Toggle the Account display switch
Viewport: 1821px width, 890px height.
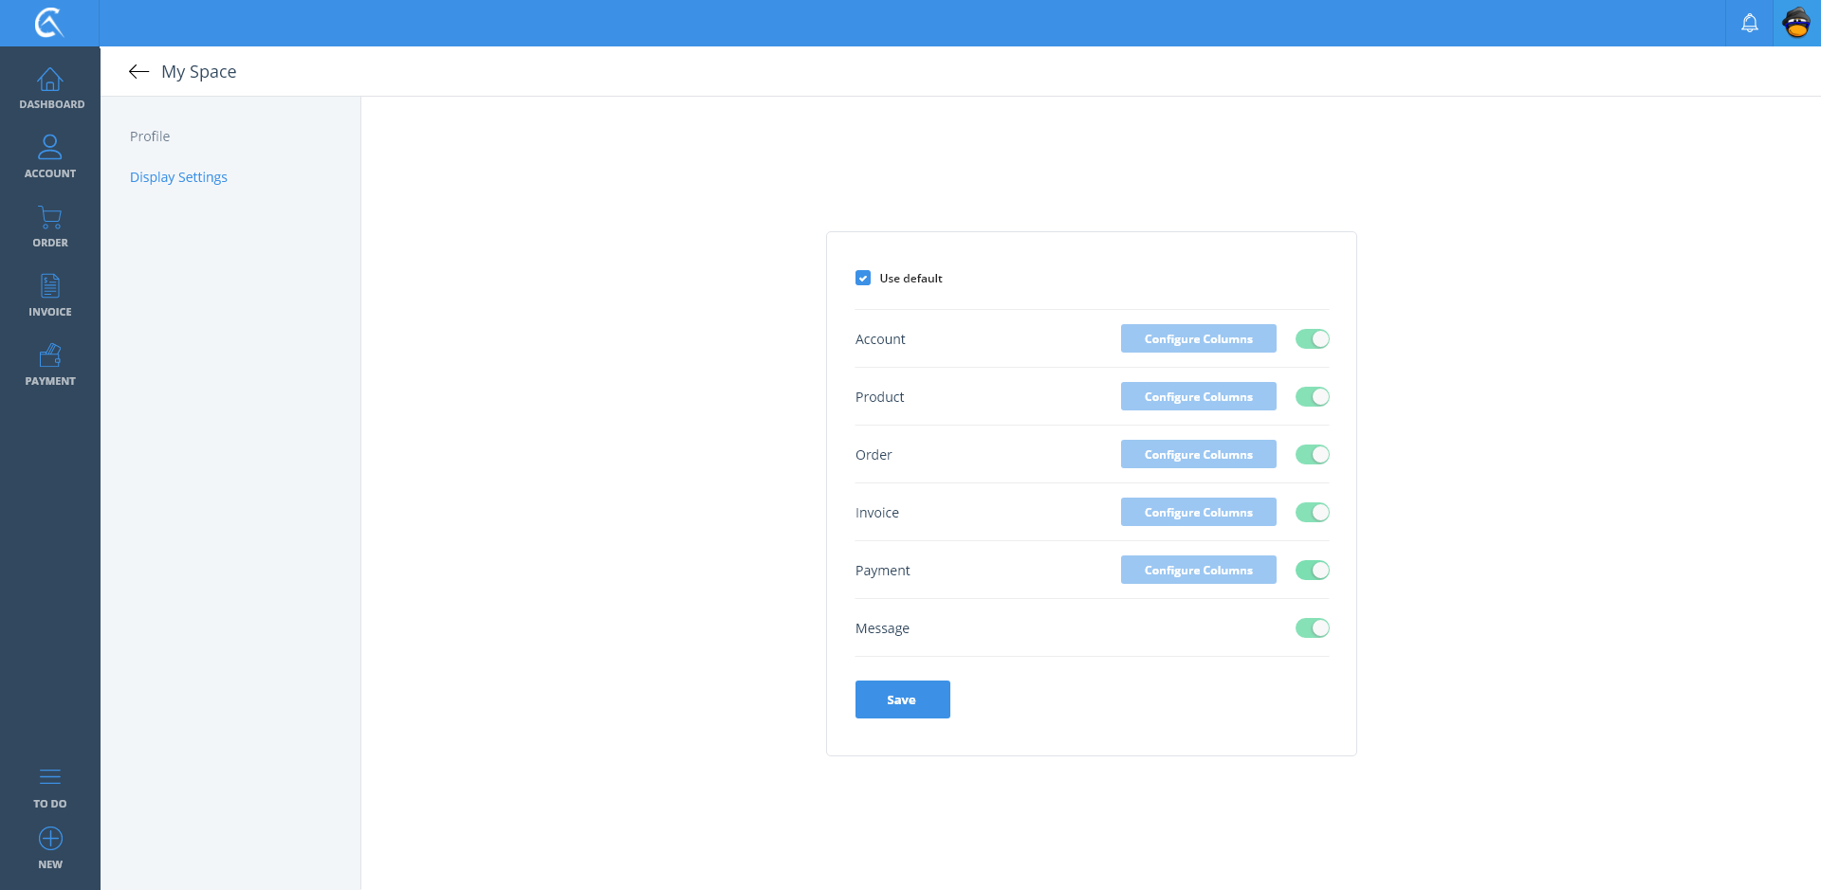pyautogui.click(x=1312, y=339)
